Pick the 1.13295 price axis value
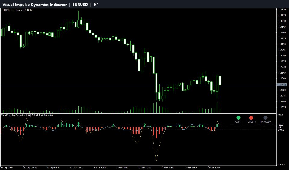Image resolution: width=289 pixels, height=170 pixels. click(x=282, y=38)
